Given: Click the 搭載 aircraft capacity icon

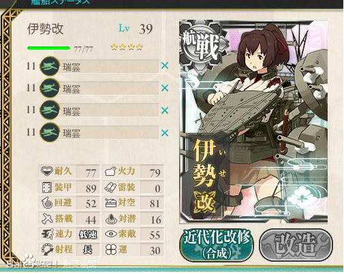Looking at the screenshot, I should pos(47,219).
